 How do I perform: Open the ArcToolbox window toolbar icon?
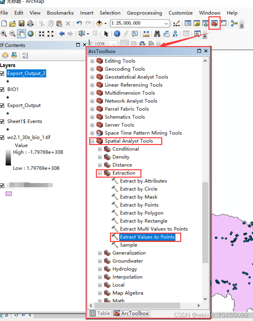point(214,23)
